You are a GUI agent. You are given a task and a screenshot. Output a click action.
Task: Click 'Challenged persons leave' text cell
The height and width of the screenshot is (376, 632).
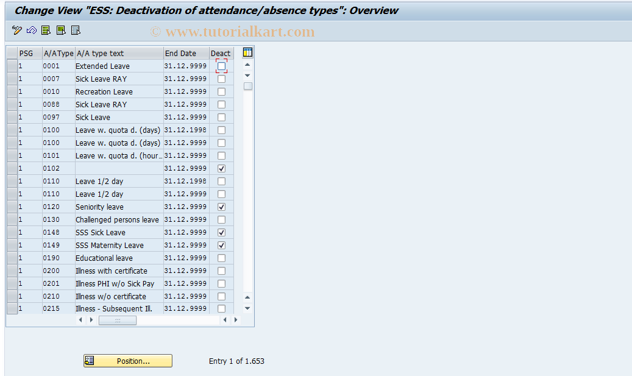tap(119, 219)
